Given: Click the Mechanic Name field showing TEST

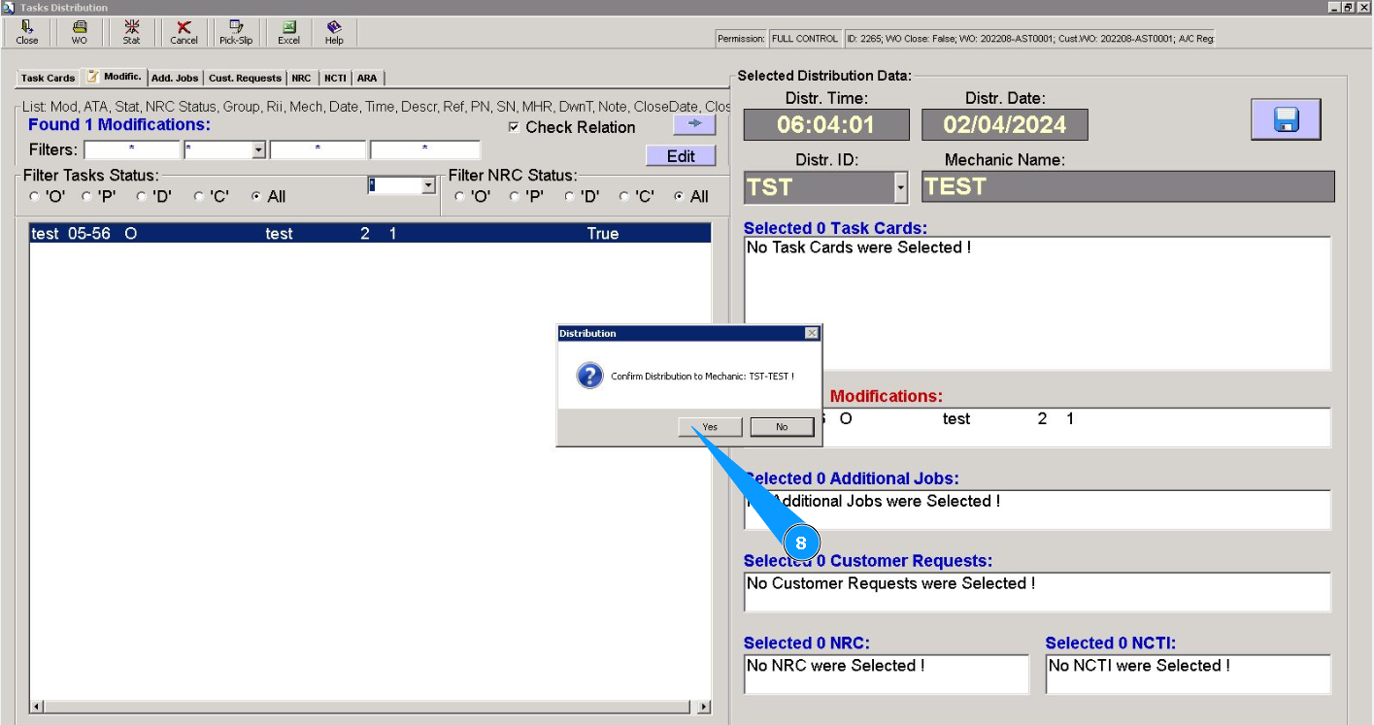Looking at the screenshot, I should [x=1128, y=187].
